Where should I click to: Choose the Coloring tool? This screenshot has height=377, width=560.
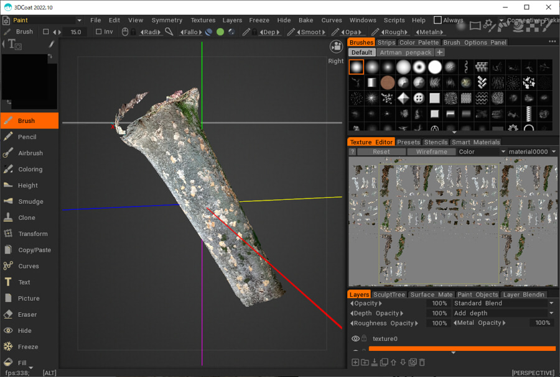[29, 170]
